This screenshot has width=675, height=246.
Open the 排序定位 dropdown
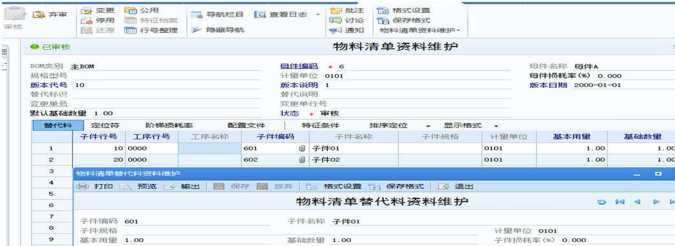pyautogui.click(x=428, y=126)
